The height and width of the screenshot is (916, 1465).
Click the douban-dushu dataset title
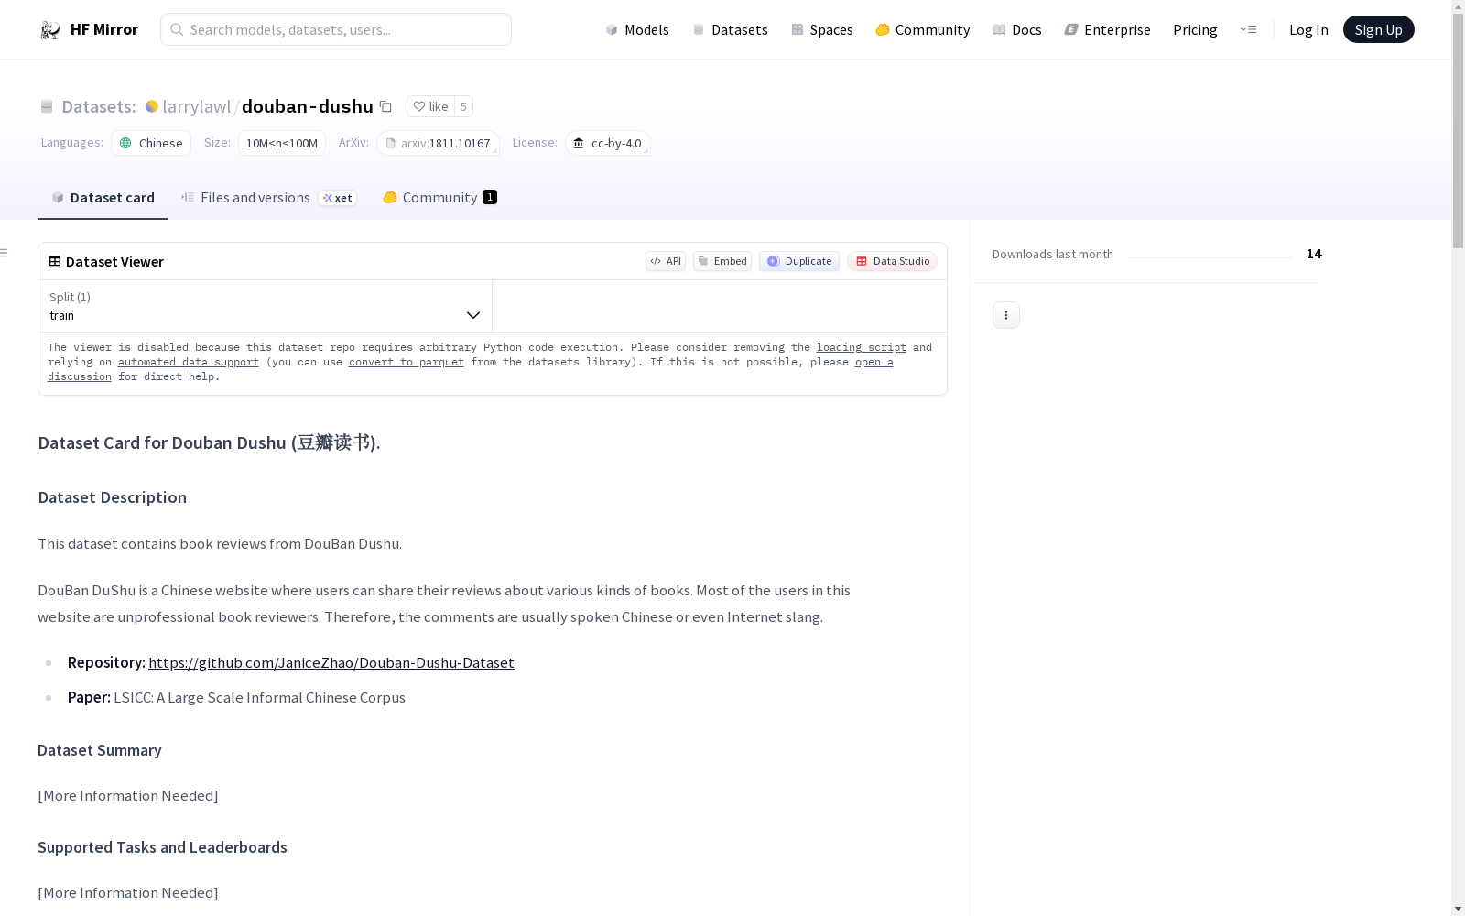(x=308, y=106)
